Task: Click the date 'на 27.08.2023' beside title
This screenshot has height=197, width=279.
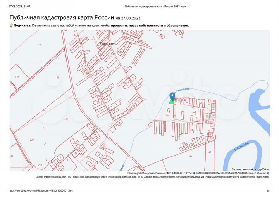Action: point(128,18)
